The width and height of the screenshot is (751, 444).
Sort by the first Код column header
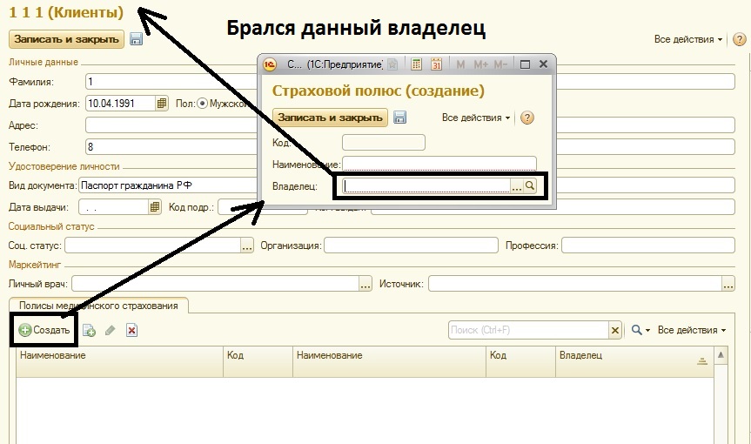click(258, 361)
